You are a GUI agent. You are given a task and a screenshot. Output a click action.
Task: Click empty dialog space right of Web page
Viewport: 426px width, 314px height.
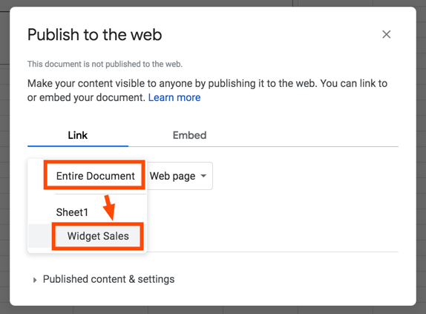pos(304,190)
